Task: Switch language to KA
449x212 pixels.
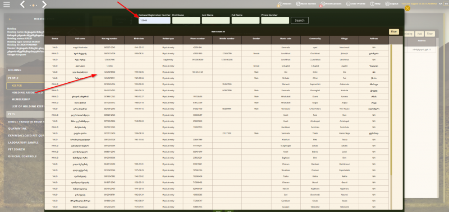Action: click(440, 4)
